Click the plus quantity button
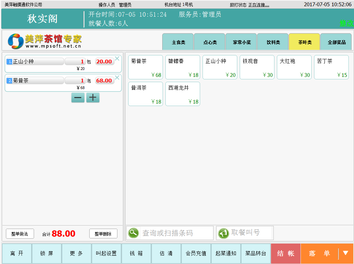 click(x=93, y=98)
